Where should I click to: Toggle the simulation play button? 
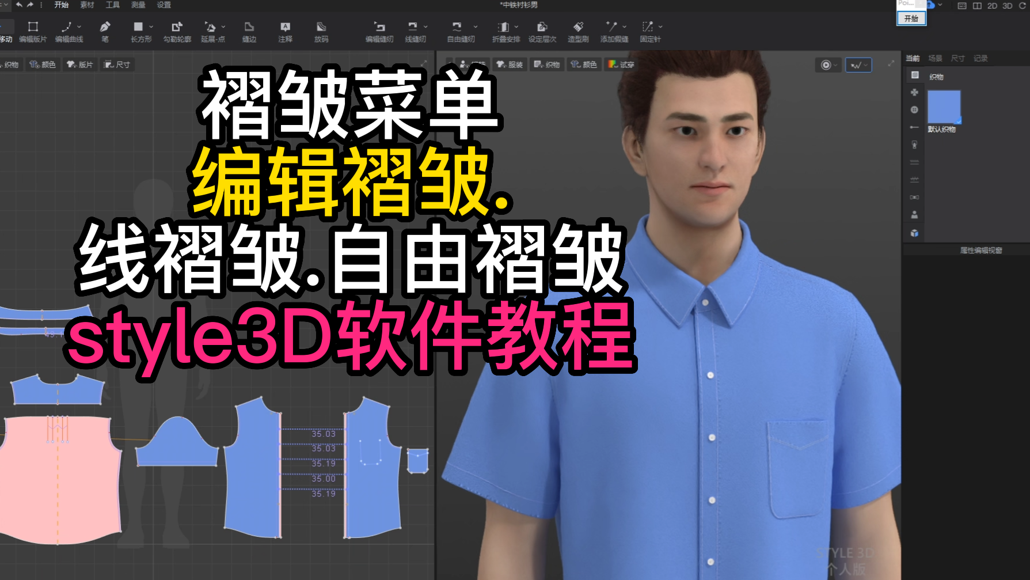click(826, 65)
